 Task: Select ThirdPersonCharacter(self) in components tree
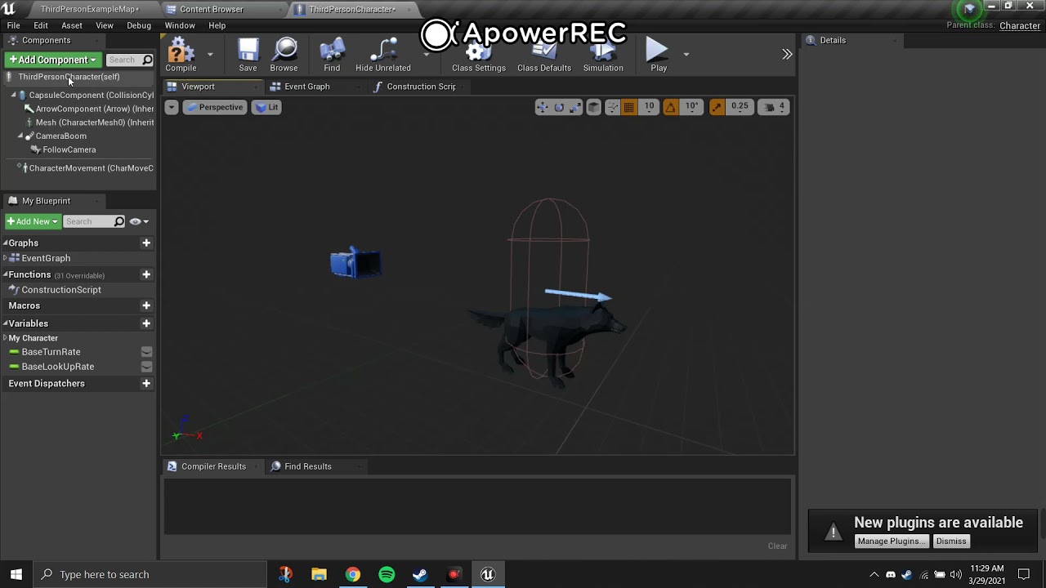(x=69, y=77)
